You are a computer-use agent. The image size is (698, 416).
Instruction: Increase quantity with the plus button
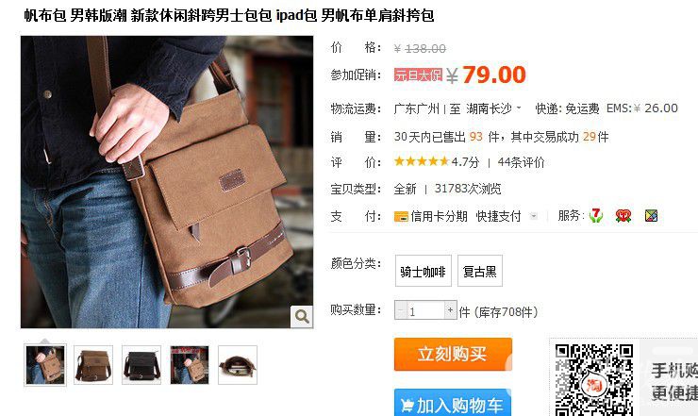451,310
